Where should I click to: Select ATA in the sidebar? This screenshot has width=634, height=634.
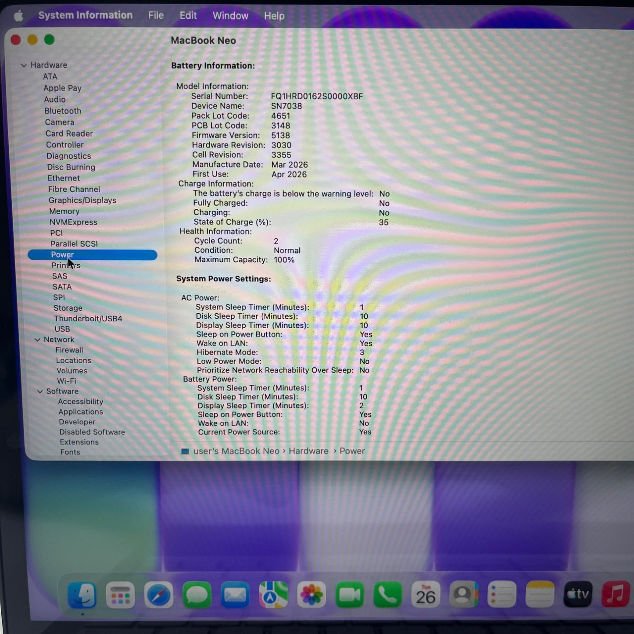click(x=50, y=77)
